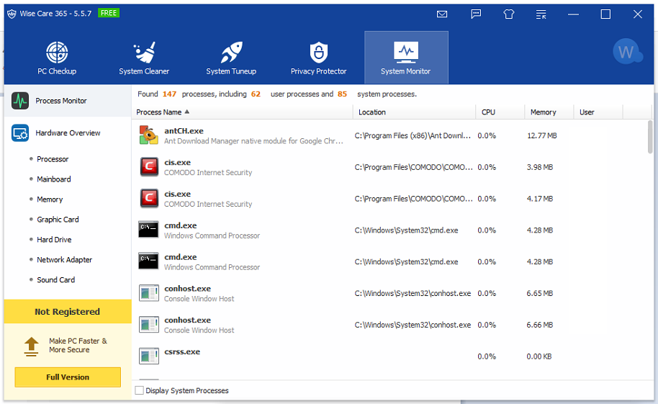Click the 62 user processes count

[x=256, y=94]
